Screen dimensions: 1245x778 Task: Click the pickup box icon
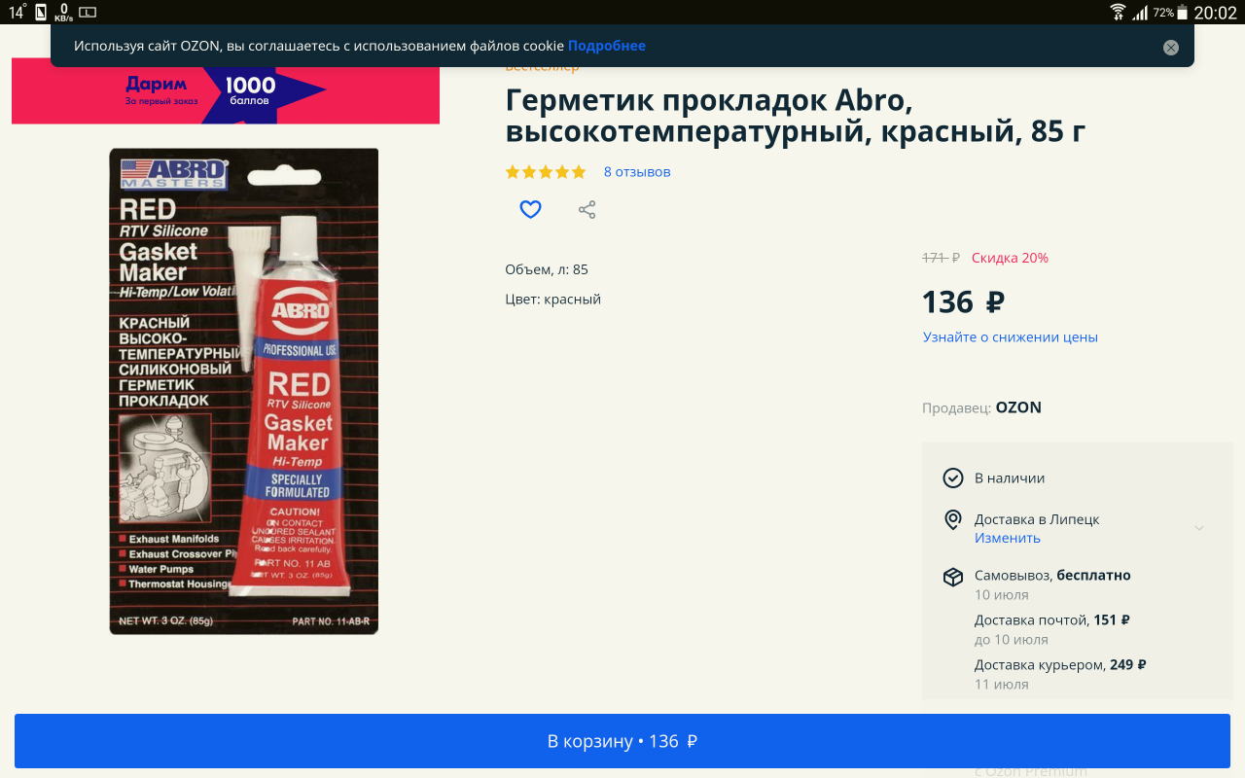pos(953,577)
